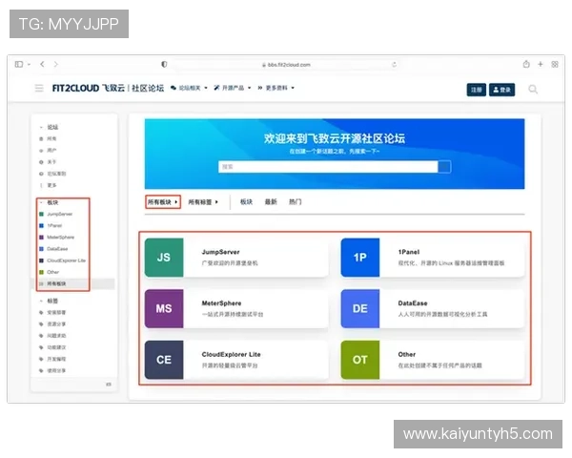Image resolution: width=572 pixels, height=458 pixels.
Task: Click the icon at the sidebar footer
Action: point(109,385)
